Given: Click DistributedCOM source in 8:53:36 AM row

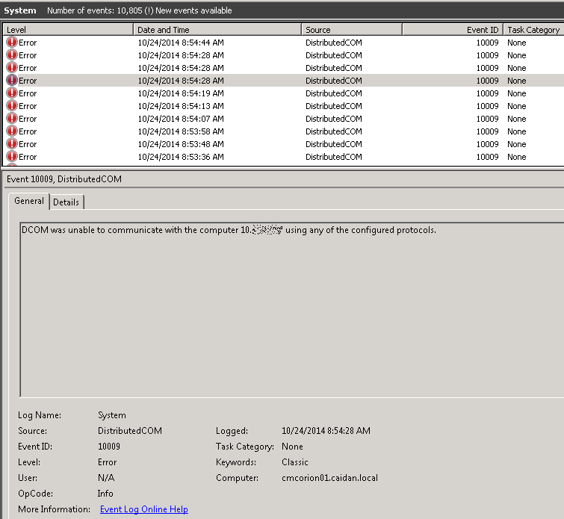Looking at the screenshot, I should click(334, 157).
